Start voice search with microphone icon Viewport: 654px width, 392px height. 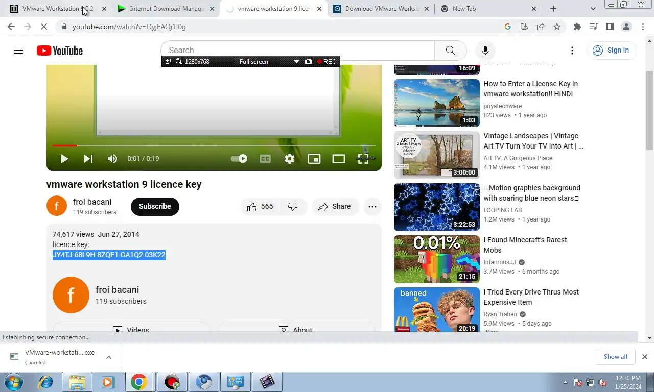(x=485, y=51)
